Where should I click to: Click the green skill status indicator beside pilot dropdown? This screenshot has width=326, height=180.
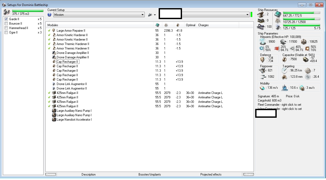click(x=251, y=15)
